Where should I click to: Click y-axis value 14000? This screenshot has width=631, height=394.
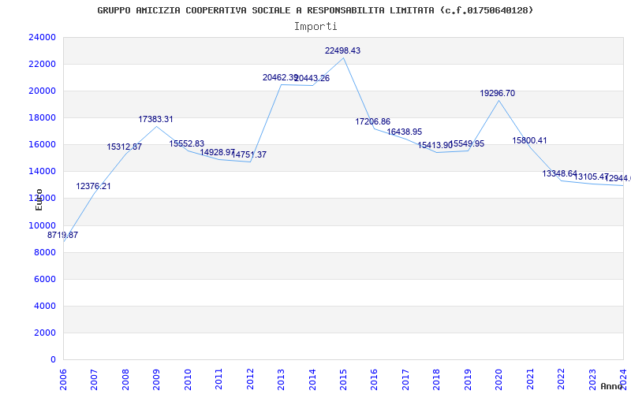(43, 172)
